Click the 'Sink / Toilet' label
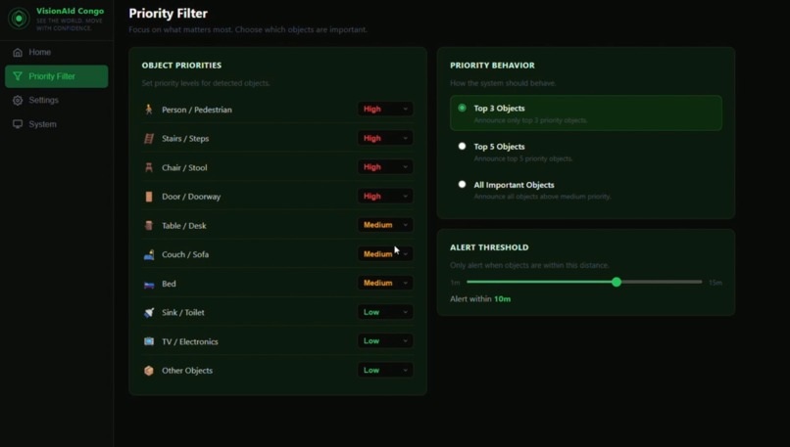The image size is (790, 447). point(183,312)
